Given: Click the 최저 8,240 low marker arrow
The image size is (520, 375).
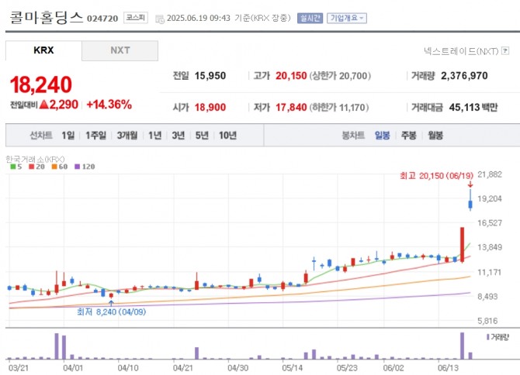Looking at the screenshot, I should pos(111,302).
